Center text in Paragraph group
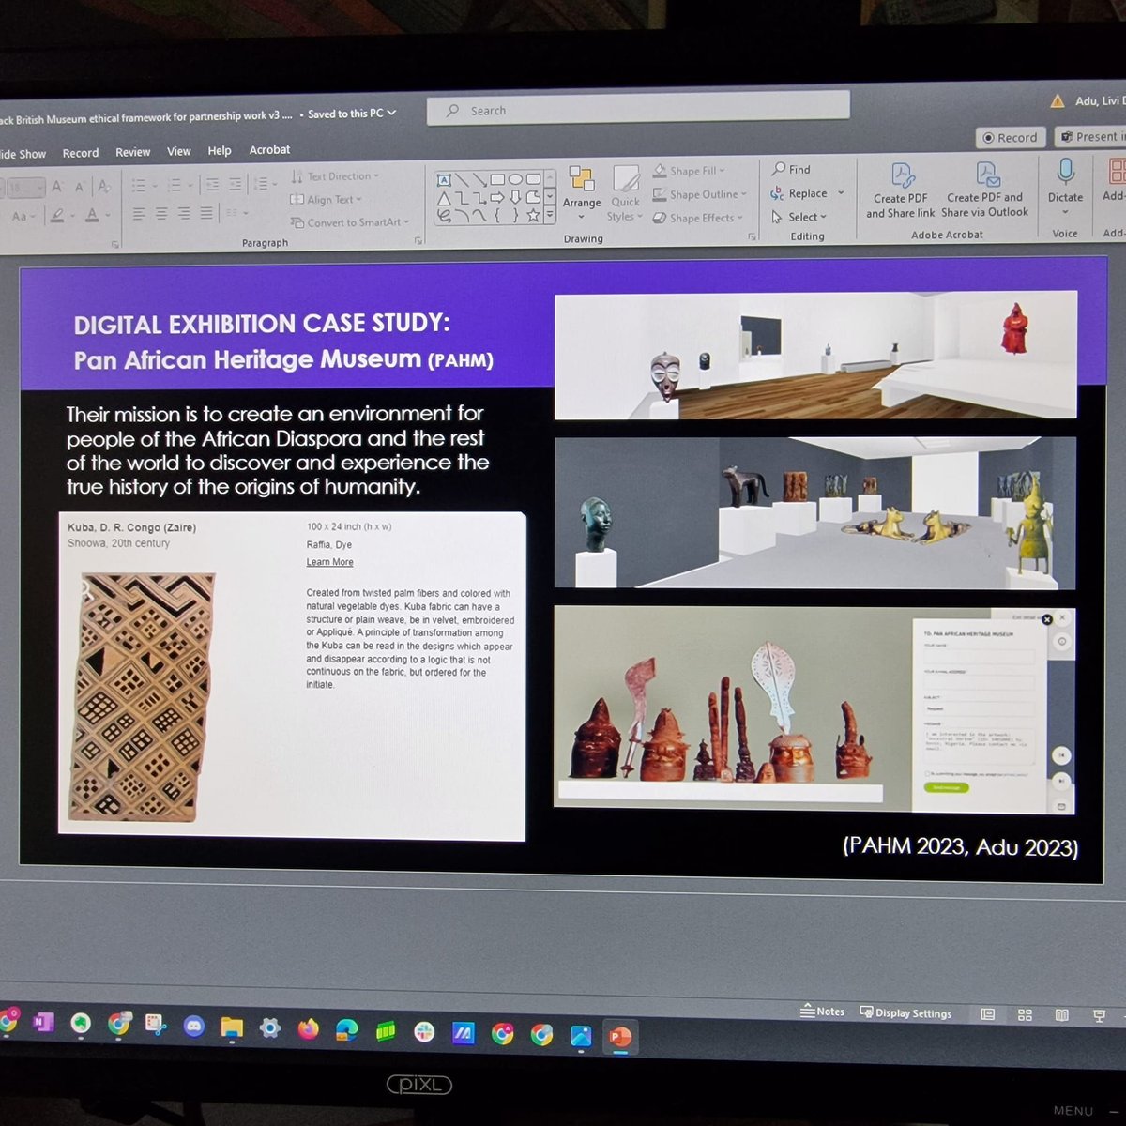1126x1126 pixels. [x=161, y=214]
